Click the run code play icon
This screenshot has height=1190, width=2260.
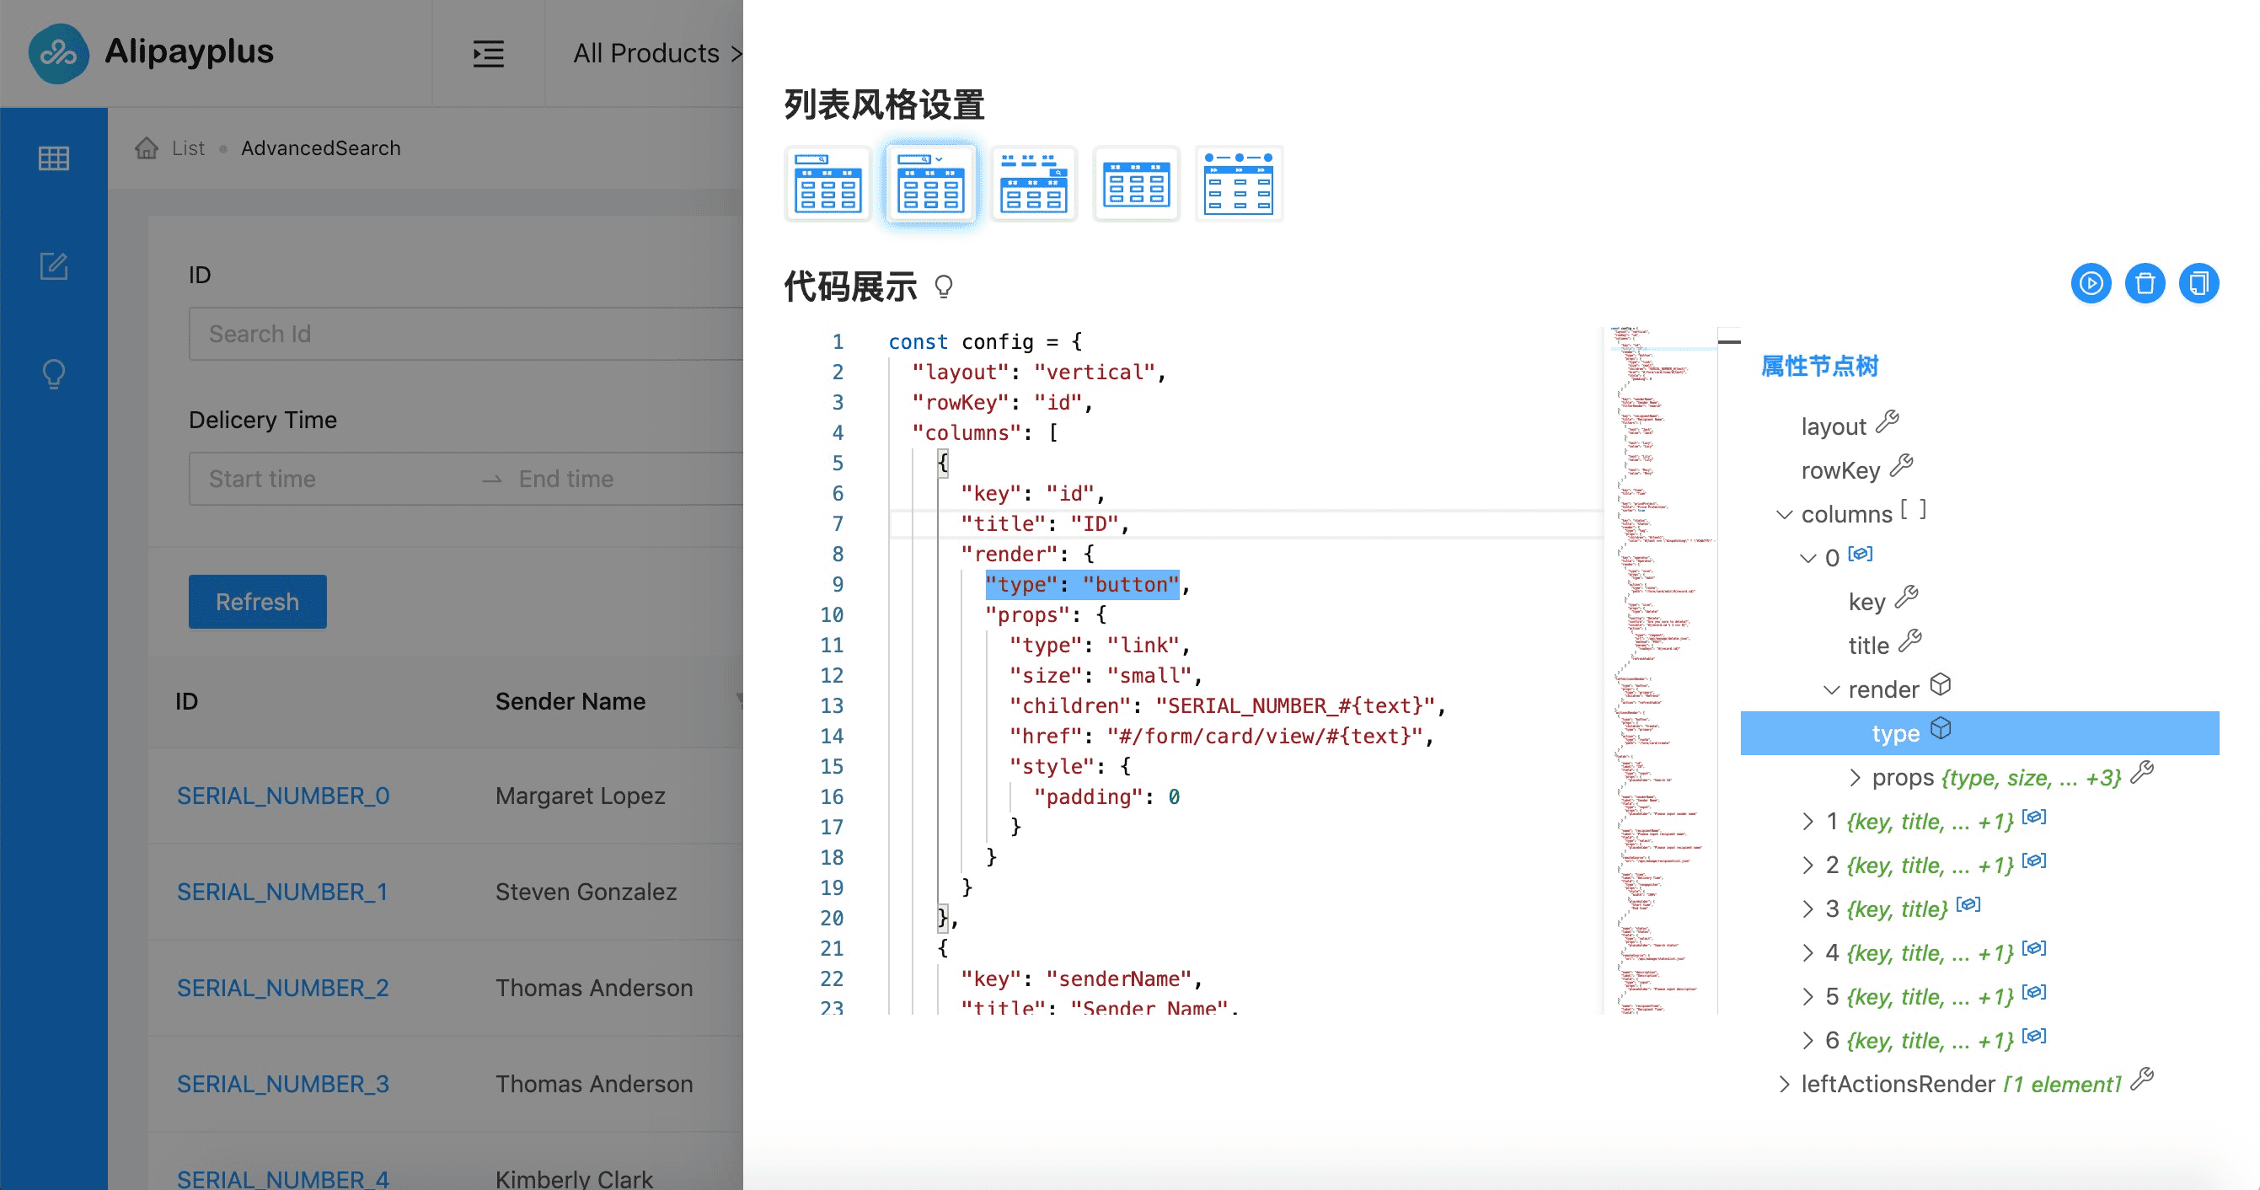click(2091, 283)
